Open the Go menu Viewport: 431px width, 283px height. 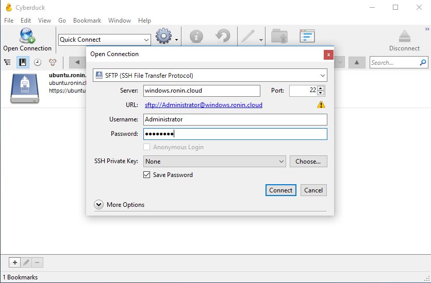click(62, 21)
